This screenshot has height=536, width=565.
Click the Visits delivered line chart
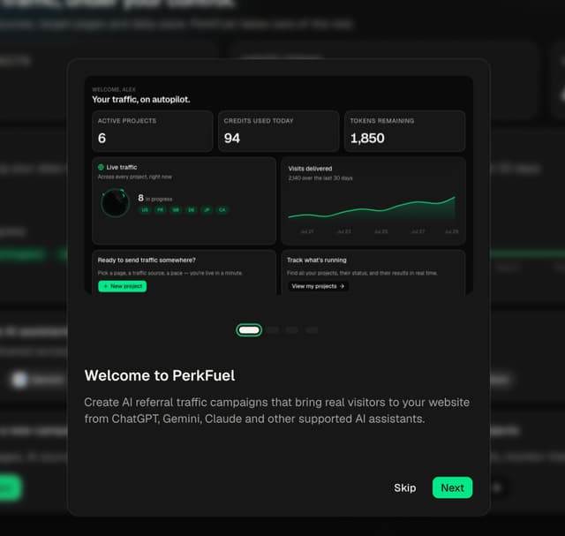(372, 209)
